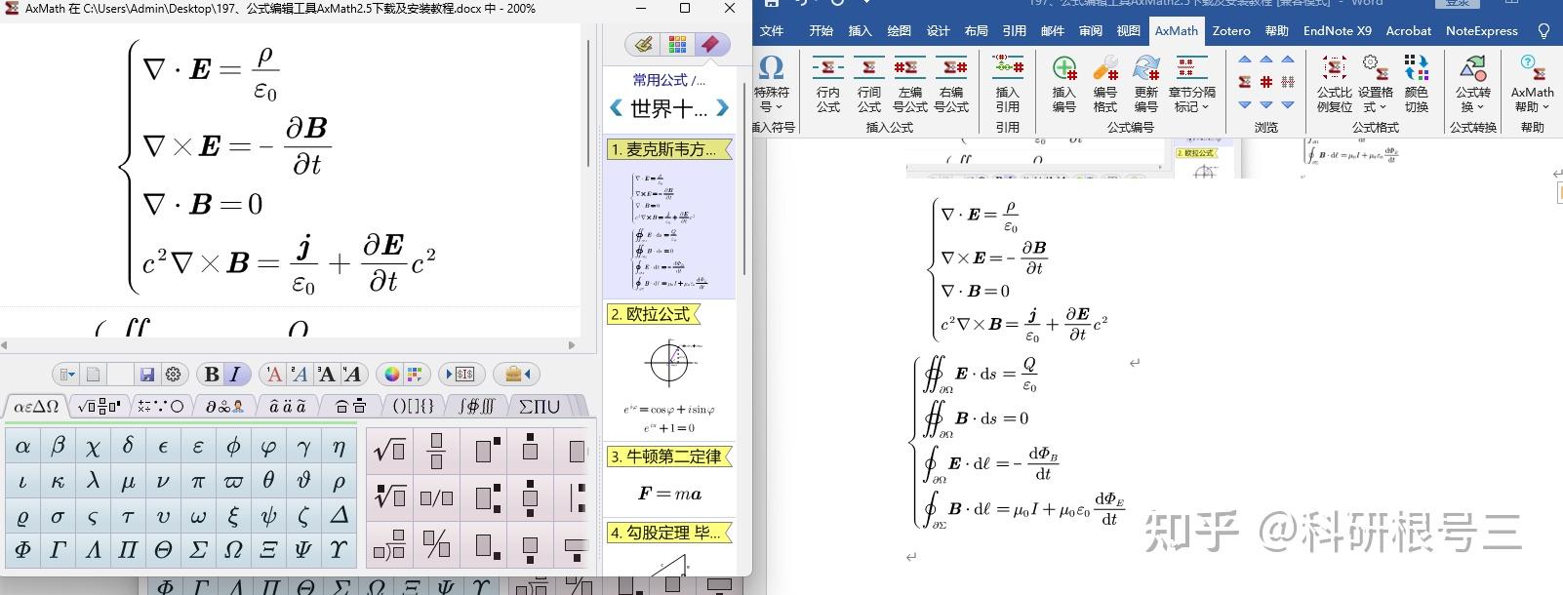Switch to integrals ∫∯∭ tab
The height and width of the screenshot is (595, 1563).
pyautogui.click(x=476, y=406)
